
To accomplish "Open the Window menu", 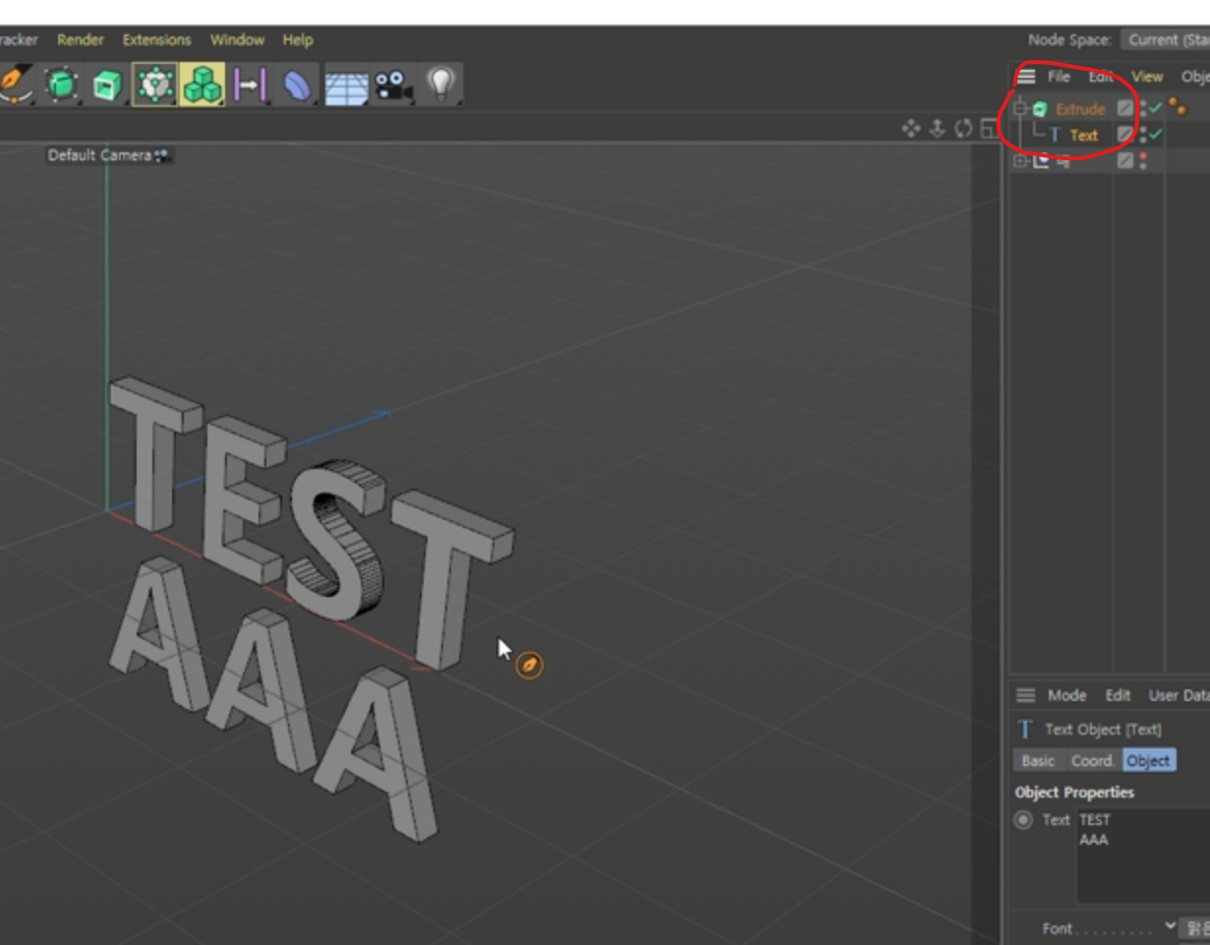I will [x=237, y=40].
